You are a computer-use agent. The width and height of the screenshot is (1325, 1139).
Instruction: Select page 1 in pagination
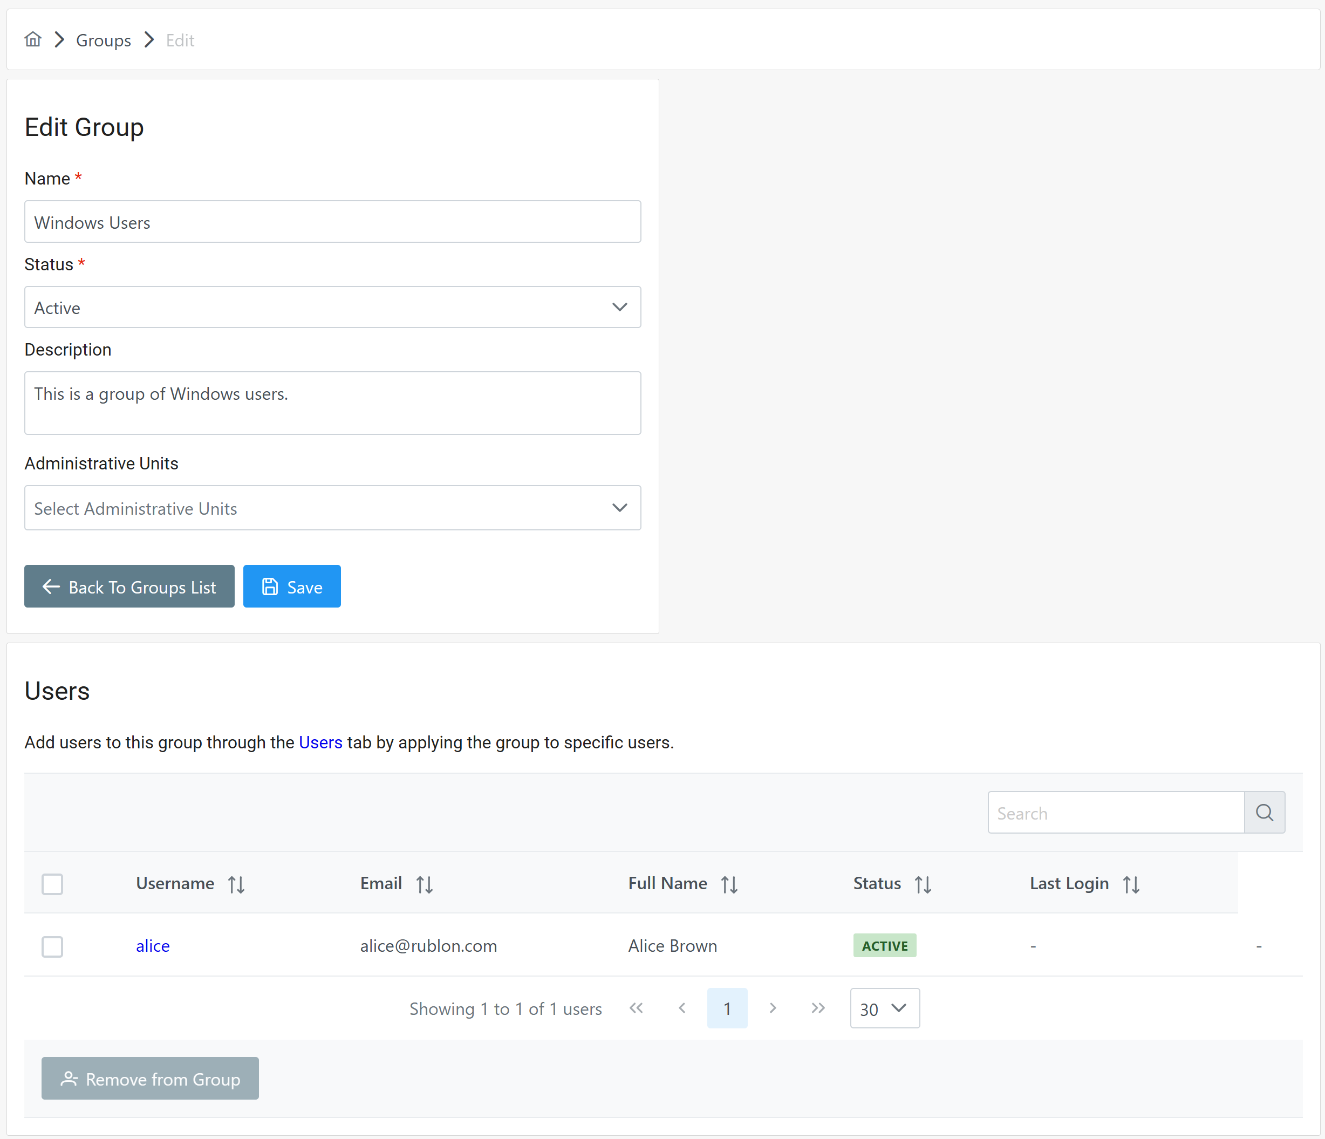click(x=727, y=1008)
